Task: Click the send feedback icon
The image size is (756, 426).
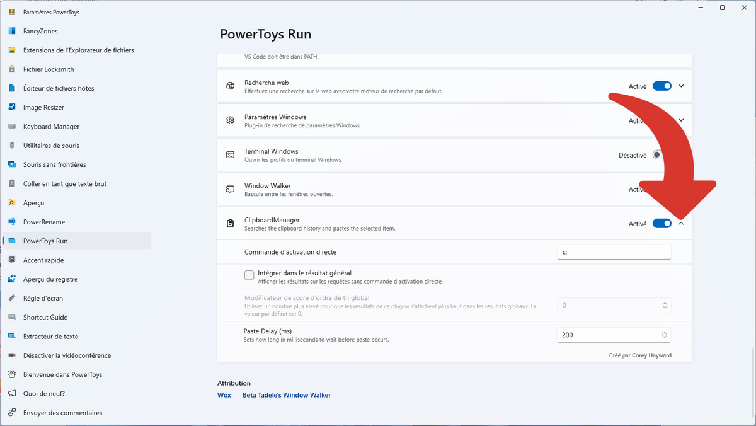Action: pos(12,413)
